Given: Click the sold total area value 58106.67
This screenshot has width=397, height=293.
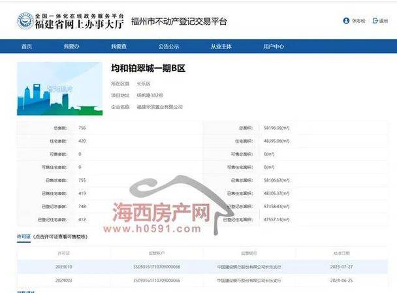Looking at the screenshot, I should tap(276, 180).
